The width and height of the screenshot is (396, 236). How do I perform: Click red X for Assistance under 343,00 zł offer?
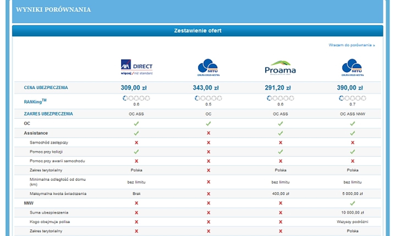[208, 133]
